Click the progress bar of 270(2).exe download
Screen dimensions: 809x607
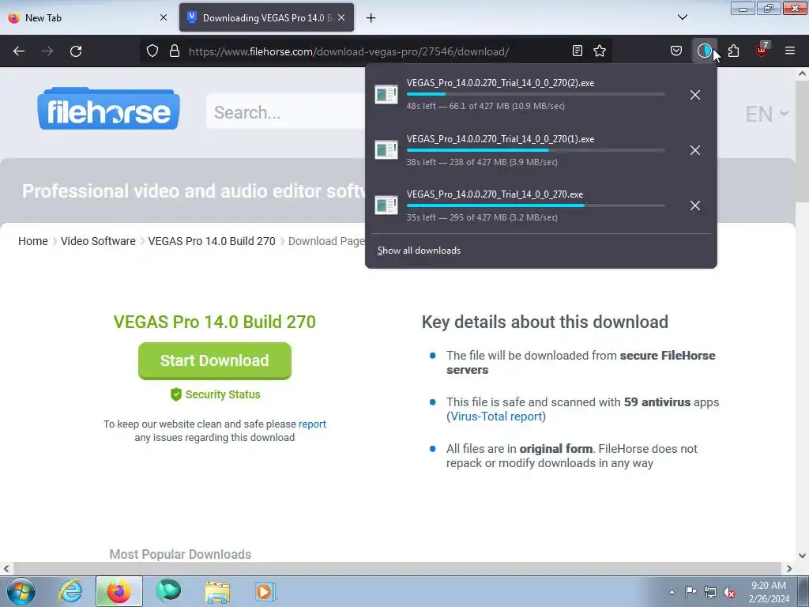536,95
